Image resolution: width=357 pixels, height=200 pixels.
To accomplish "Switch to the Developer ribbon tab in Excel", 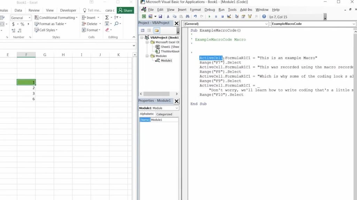I will [x=68, y=10].
